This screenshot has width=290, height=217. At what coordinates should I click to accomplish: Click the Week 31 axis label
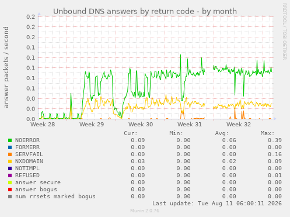click(x=190, y=125)
